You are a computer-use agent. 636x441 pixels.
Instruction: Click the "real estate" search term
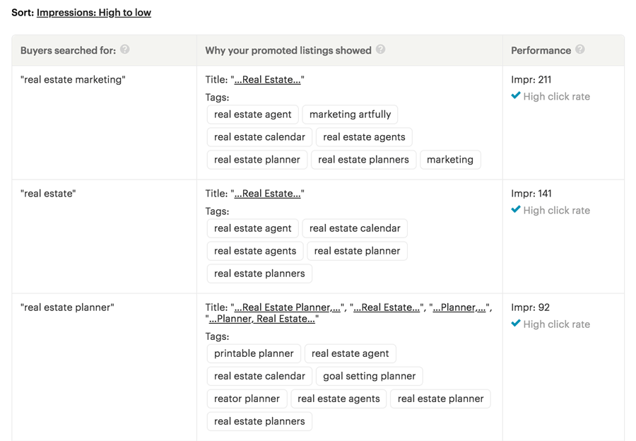click(48, 194)
